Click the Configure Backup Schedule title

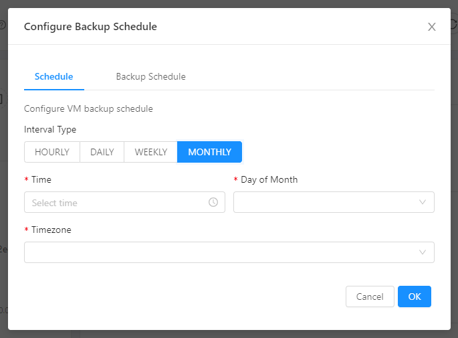[90, 27]
